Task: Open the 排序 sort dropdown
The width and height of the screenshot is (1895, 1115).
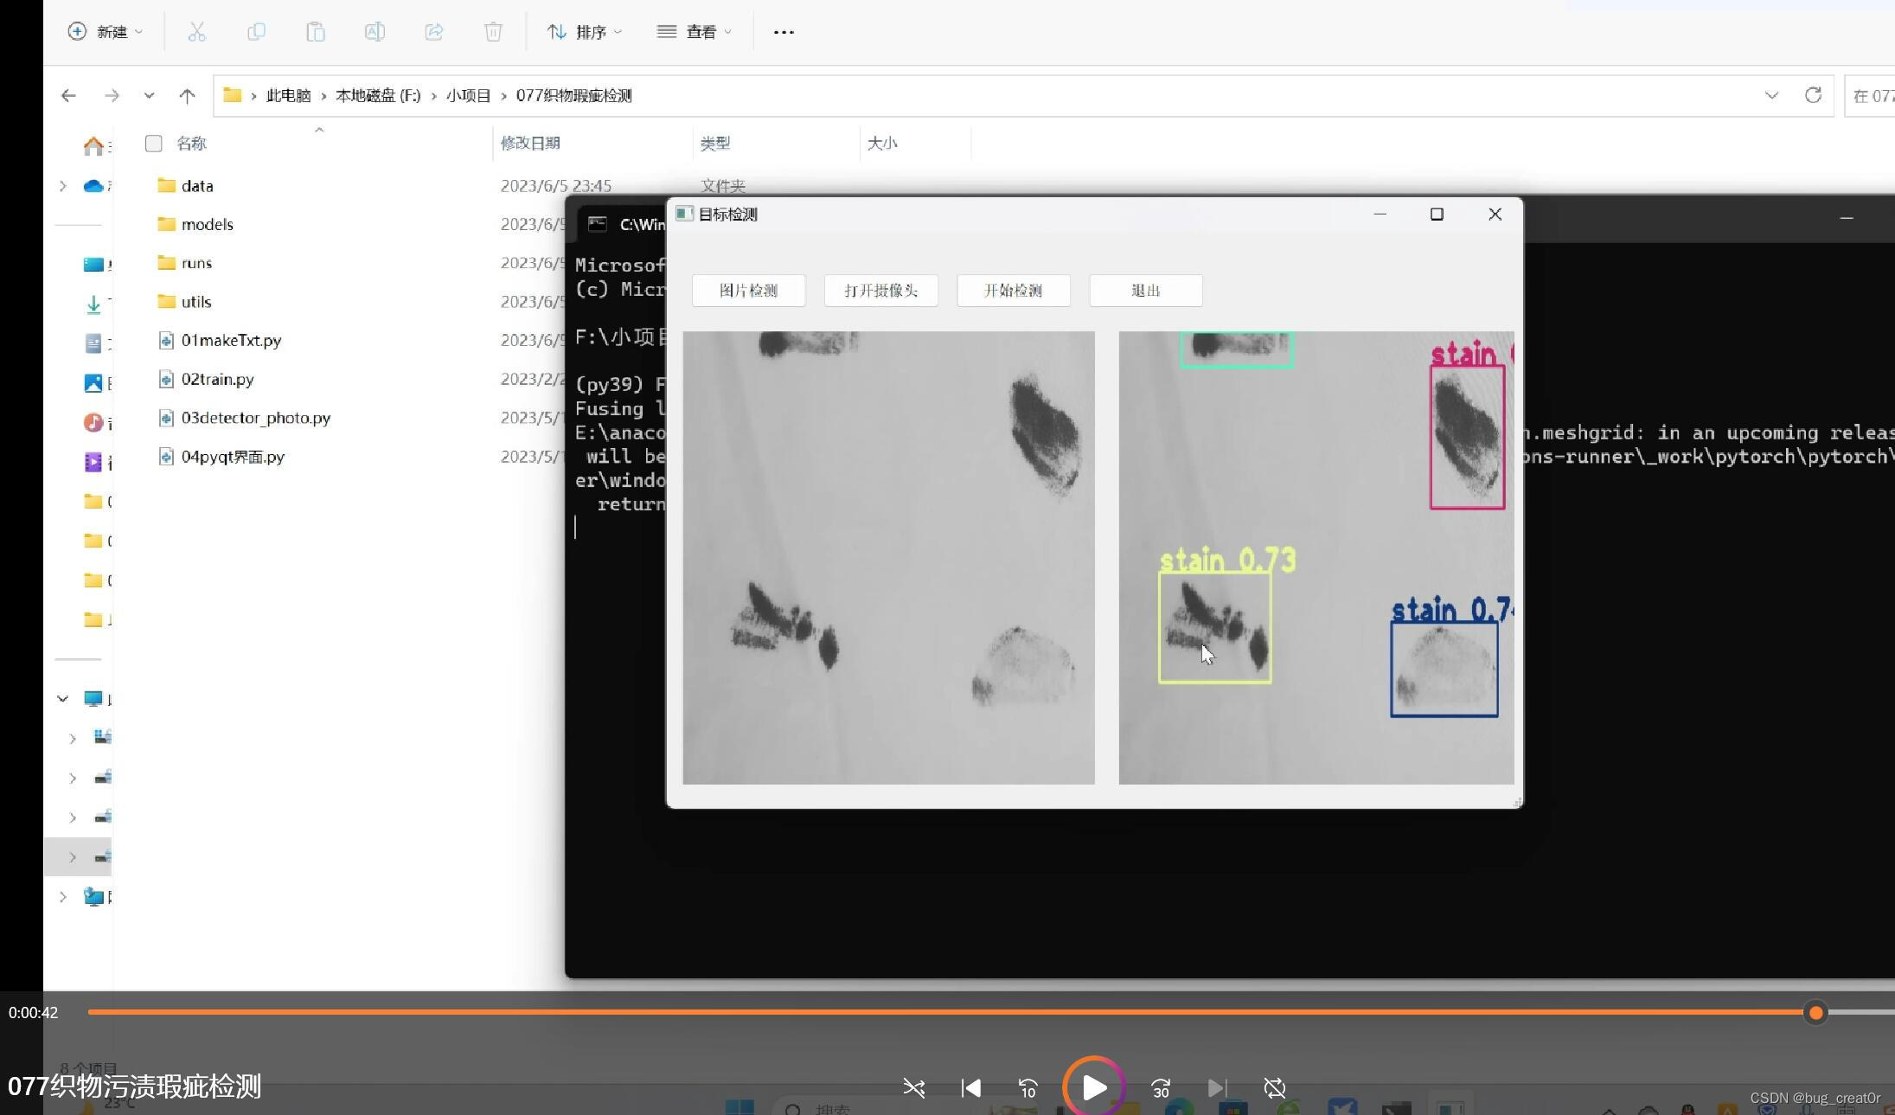Action: 585,32
